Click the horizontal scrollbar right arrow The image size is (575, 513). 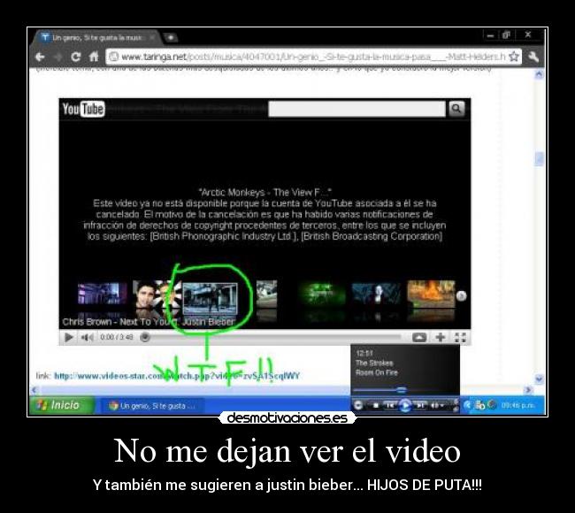(x=528, y=390)
